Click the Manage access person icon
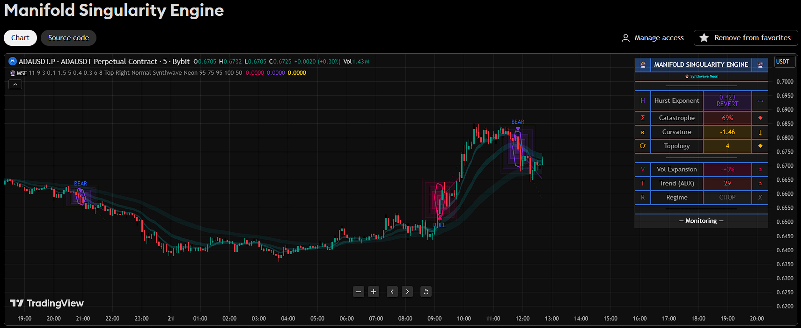Image resolution: width=801 pixels, height=328 pixels. (x=625, y=38)
